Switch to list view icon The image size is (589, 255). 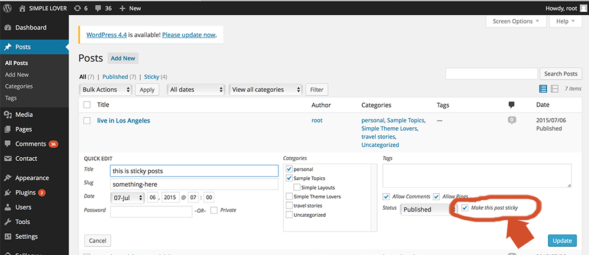click(x=543, y=88)
